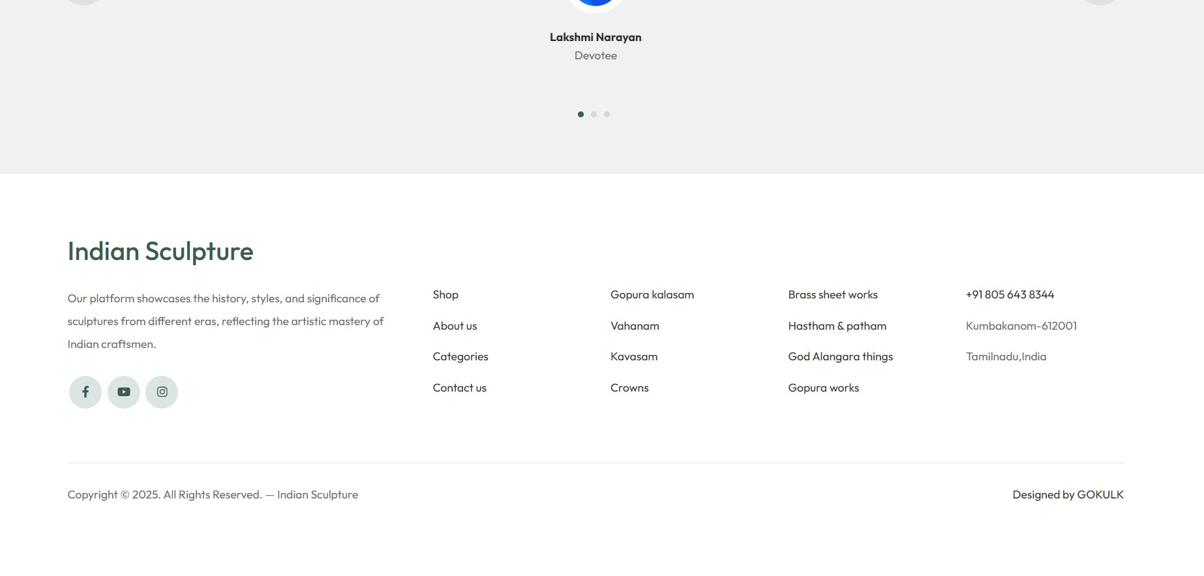Click the Indian Sculpture footer logo
This screenshot has width=1204, height=576.
click(x=160, y=252)
